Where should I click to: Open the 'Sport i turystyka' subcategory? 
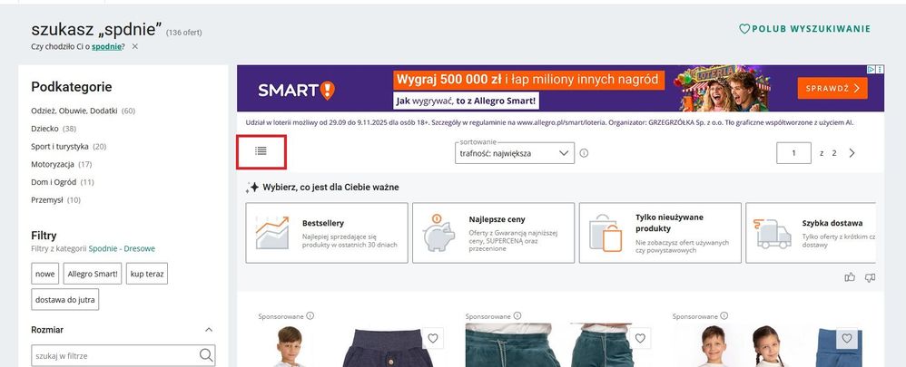(60, 147)
